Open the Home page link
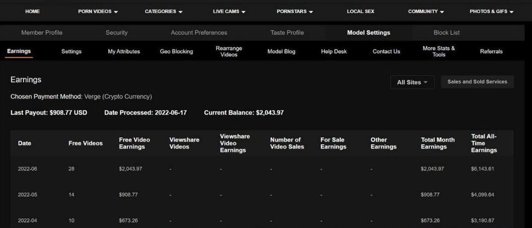Screen dimensions: 532x228 tap(32, 12)
